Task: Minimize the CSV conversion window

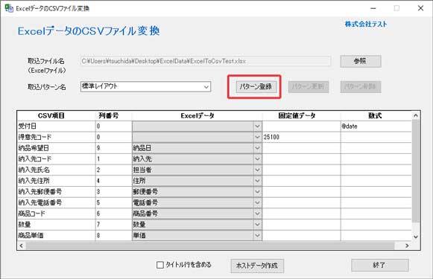Action: click(373, 8)
